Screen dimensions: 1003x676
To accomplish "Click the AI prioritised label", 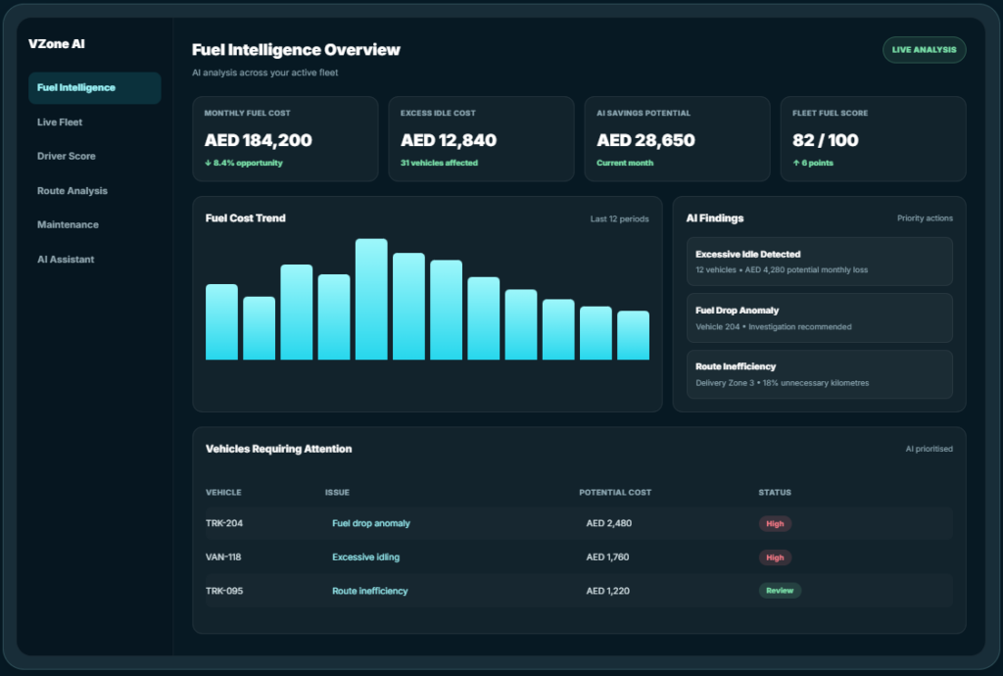I will click(929, 449).
